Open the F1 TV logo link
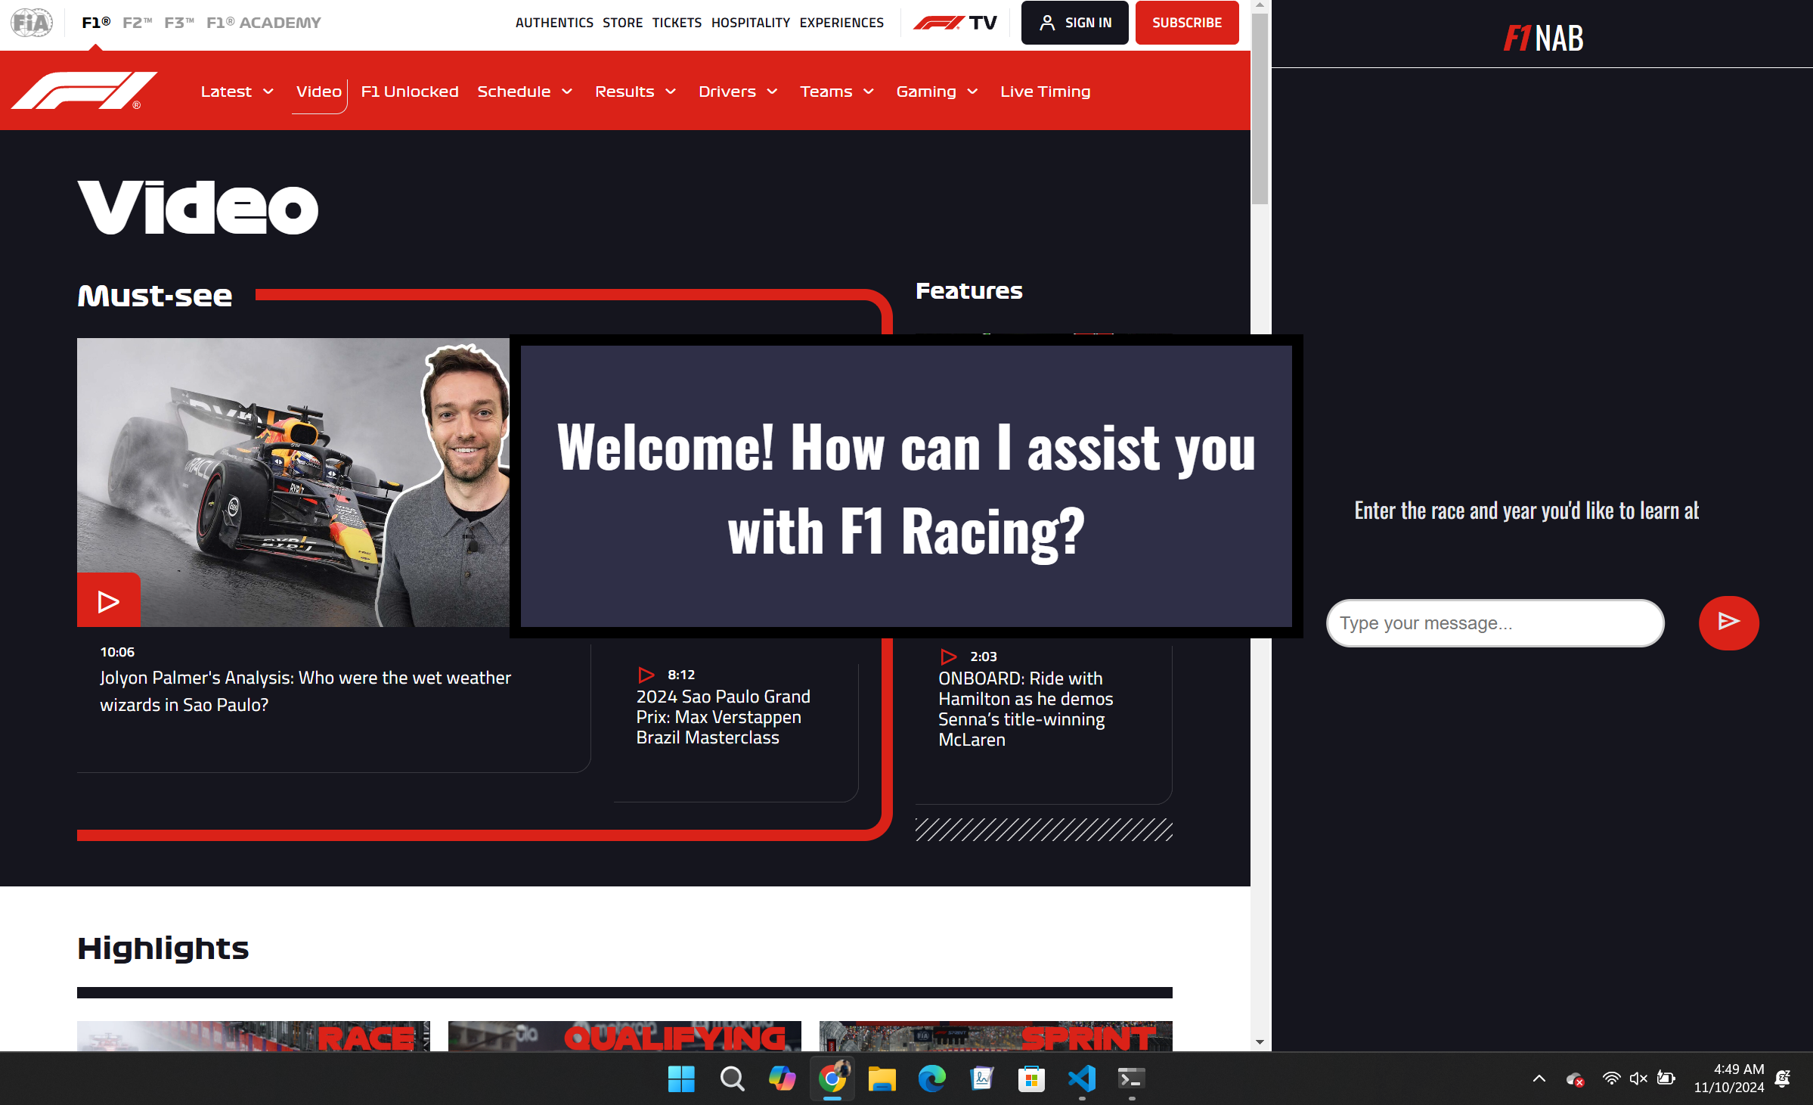 coord(955,23)
